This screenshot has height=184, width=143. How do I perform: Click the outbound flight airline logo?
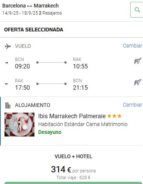138,61
